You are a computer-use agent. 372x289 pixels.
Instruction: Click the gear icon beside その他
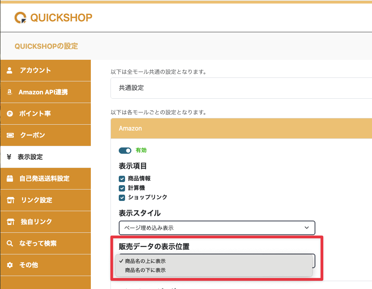[10, 265]
